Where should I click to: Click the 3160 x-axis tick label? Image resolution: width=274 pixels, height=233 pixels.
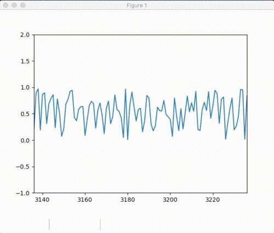(84, 200)
